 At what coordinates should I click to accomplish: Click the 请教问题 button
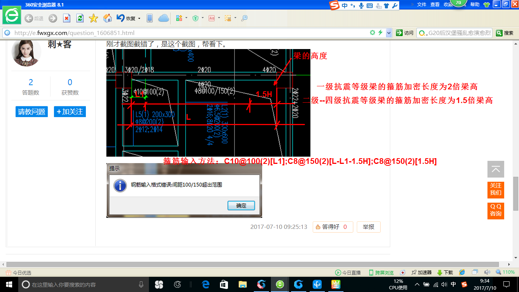[x=32, y=111]
